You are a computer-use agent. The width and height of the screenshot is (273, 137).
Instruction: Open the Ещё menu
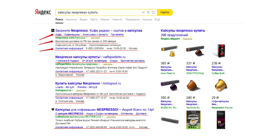[x=157, y=20]
